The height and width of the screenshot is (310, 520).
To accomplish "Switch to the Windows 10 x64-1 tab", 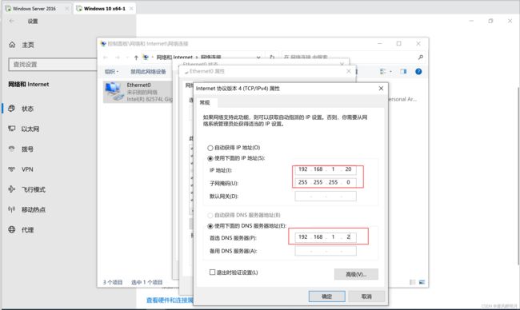I will point(105,9).
